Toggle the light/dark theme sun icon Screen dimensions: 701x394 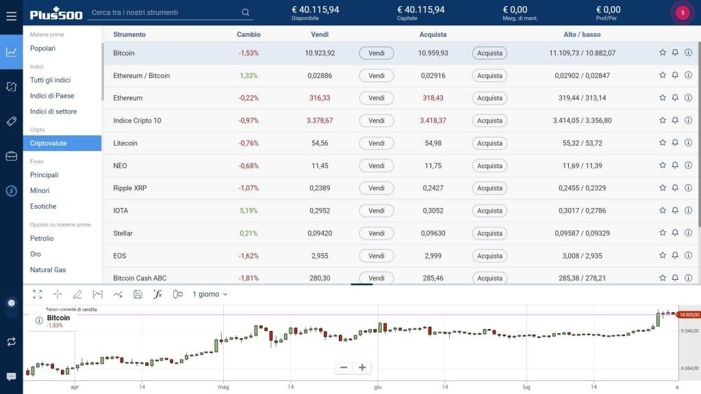11,303
